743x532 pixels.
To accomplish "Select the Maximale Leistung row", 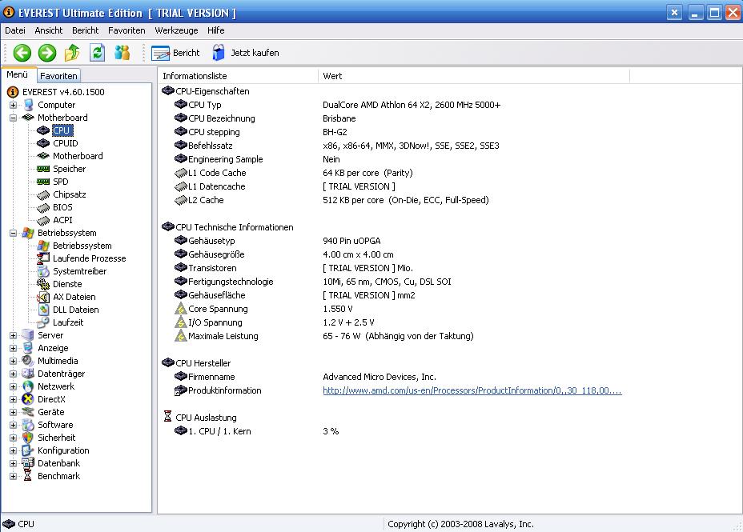I will coord(324,336).
